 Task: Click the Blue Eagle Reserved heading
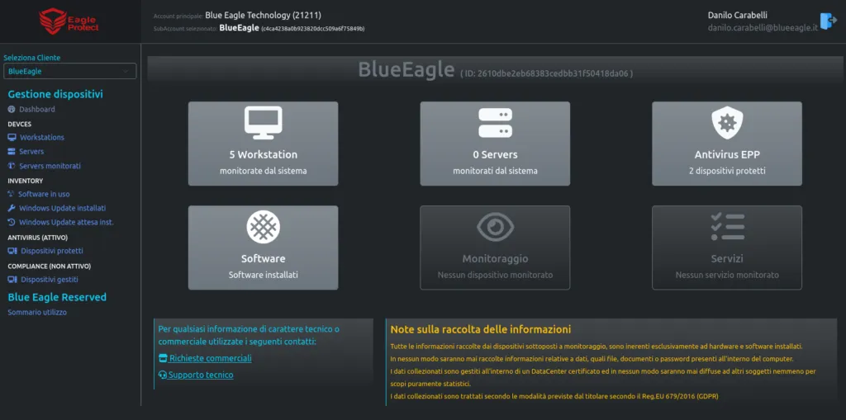tap(57, 297)
